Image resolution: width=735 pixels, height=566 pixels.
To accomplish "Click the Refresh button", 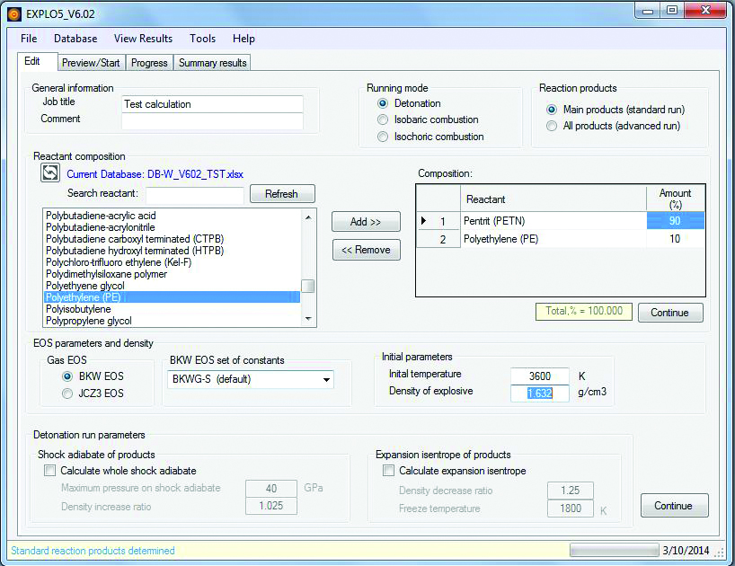I will [282, 194].
